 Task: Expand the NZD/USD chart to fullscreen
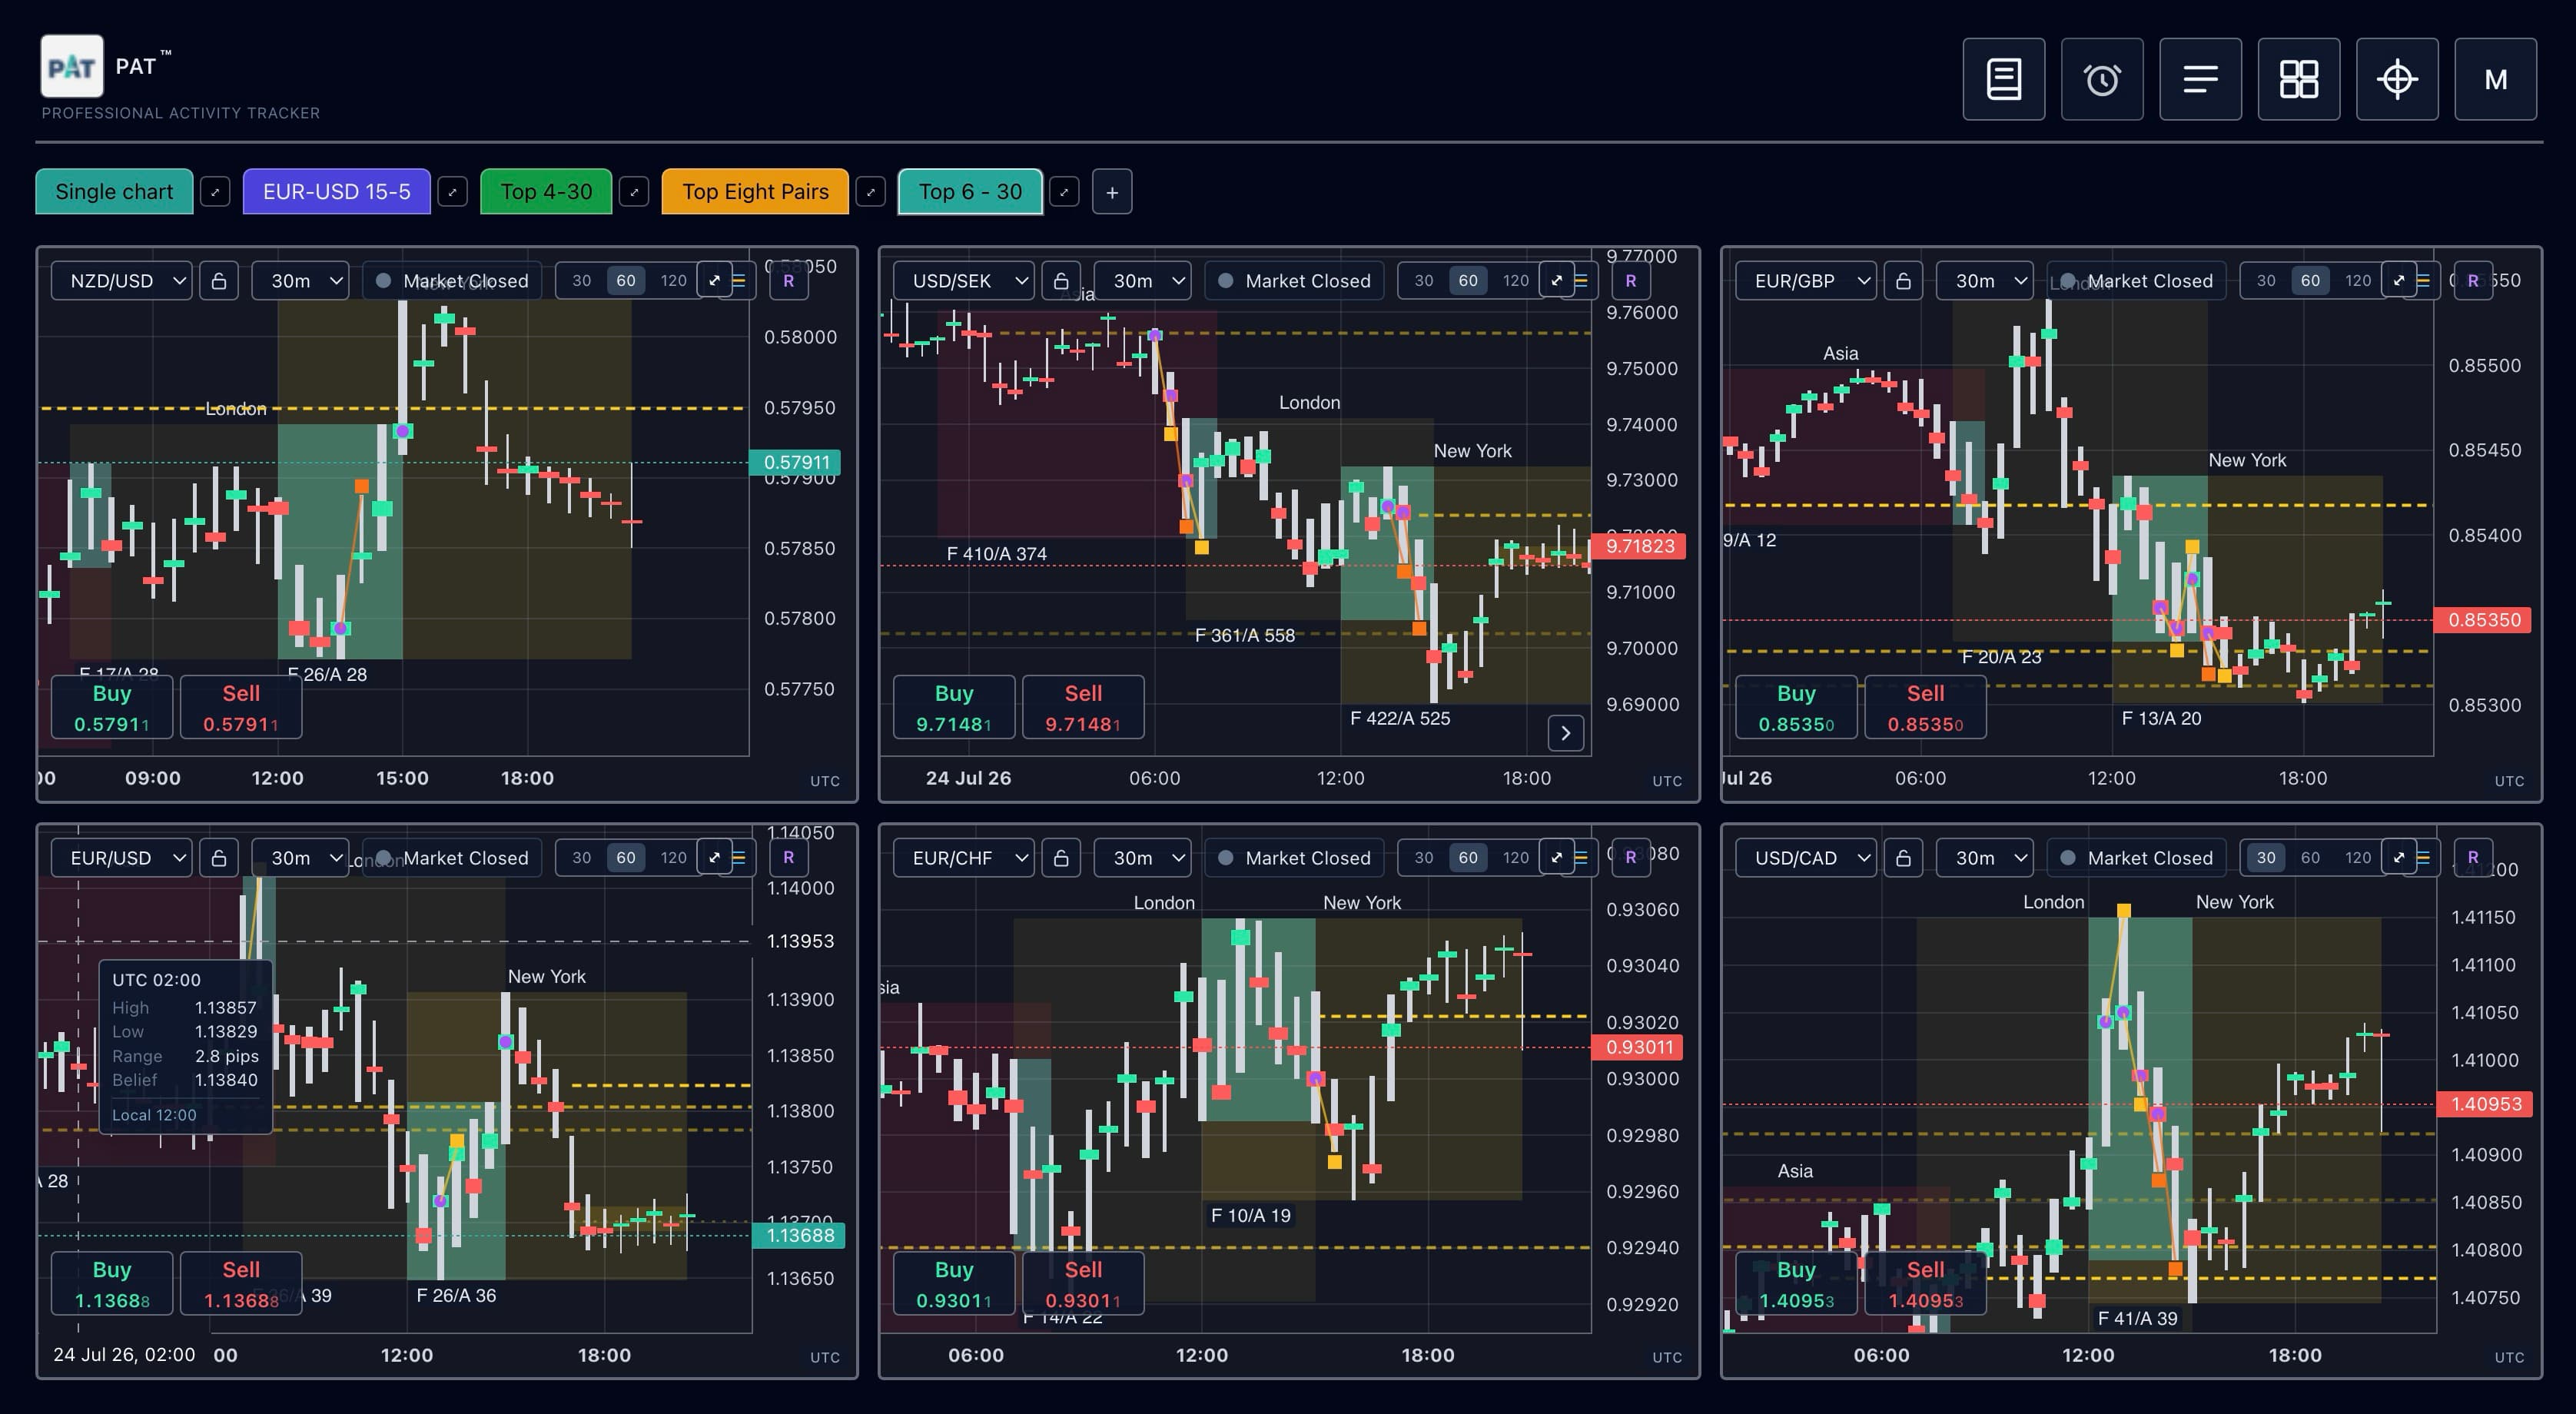(714, 281)
